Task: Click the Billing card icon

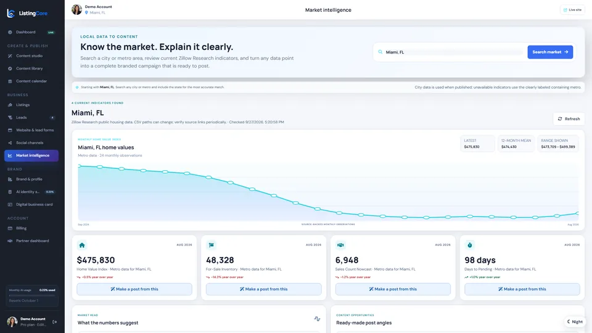Action: tap(10, 228)
